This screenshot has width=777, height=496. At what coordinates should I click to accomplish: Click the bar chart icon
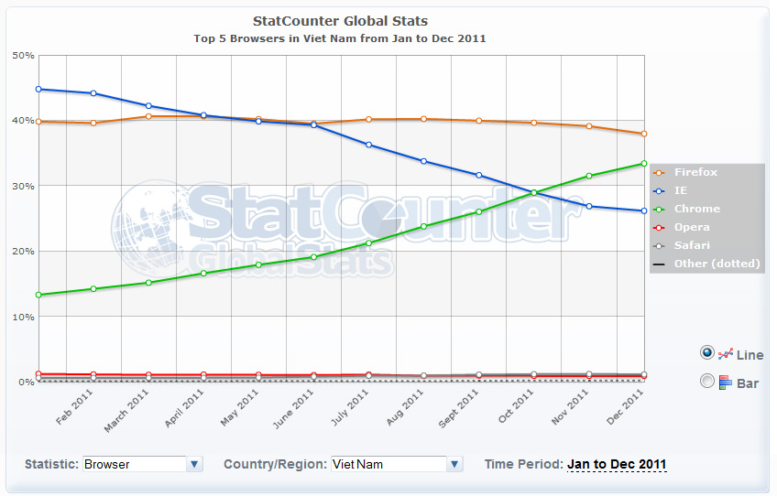pyautogui.click(x=725, y=383)
